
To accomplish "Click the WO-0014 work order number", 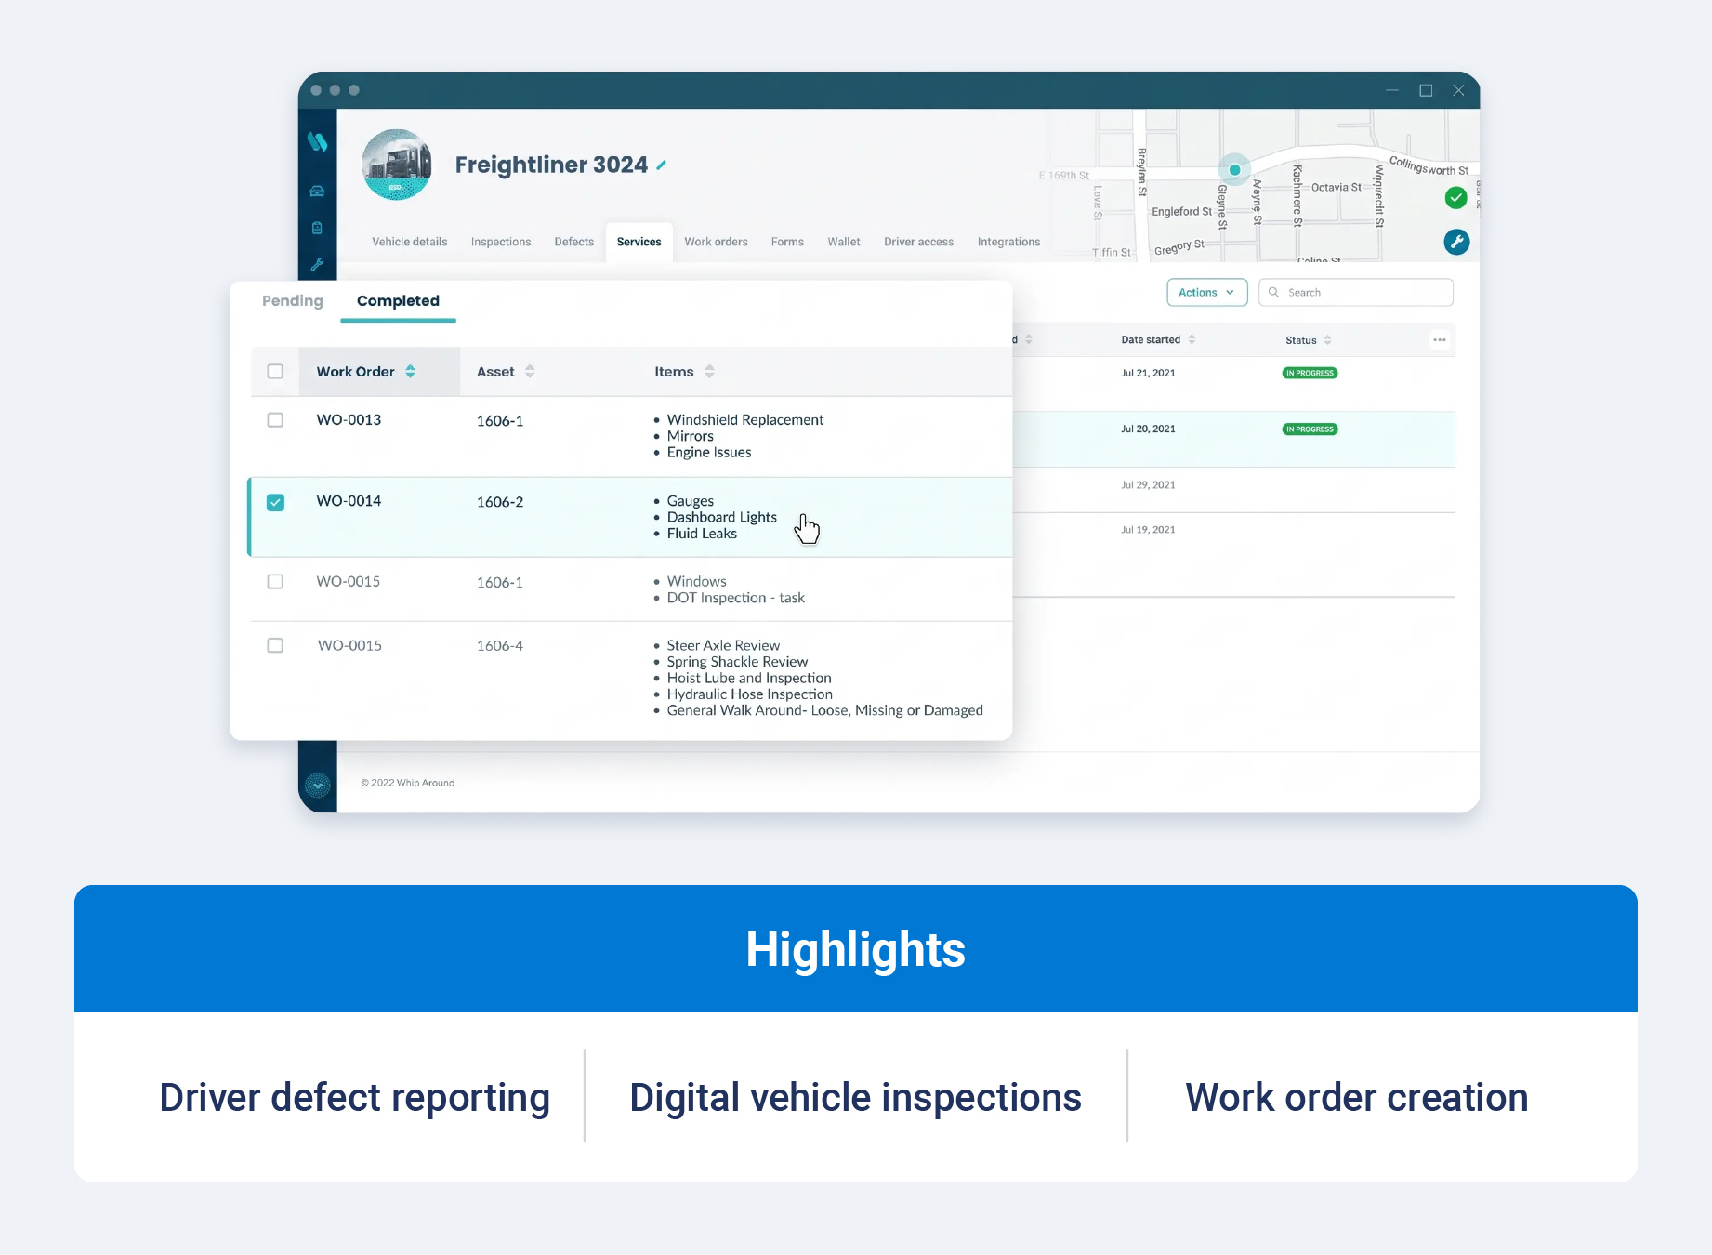I will (x=349, y=500).
